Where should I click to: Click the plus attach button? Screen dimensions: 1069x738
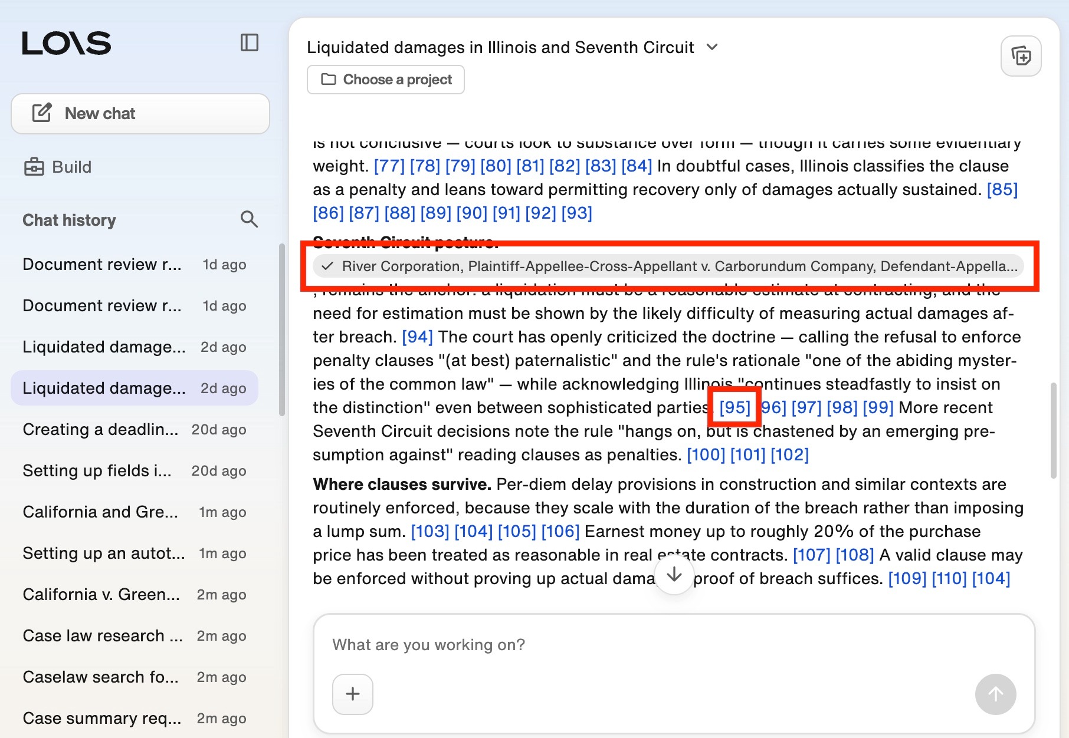coord(353,694)
